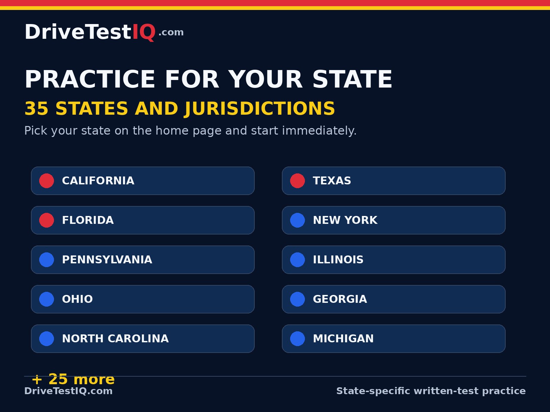
Task: Click the blue dot next to Georgia
Action: [298, 299]
